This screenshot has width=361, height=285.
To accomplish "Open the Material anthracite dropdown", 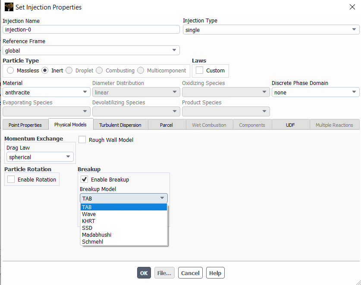I will (x=46, y=92).
